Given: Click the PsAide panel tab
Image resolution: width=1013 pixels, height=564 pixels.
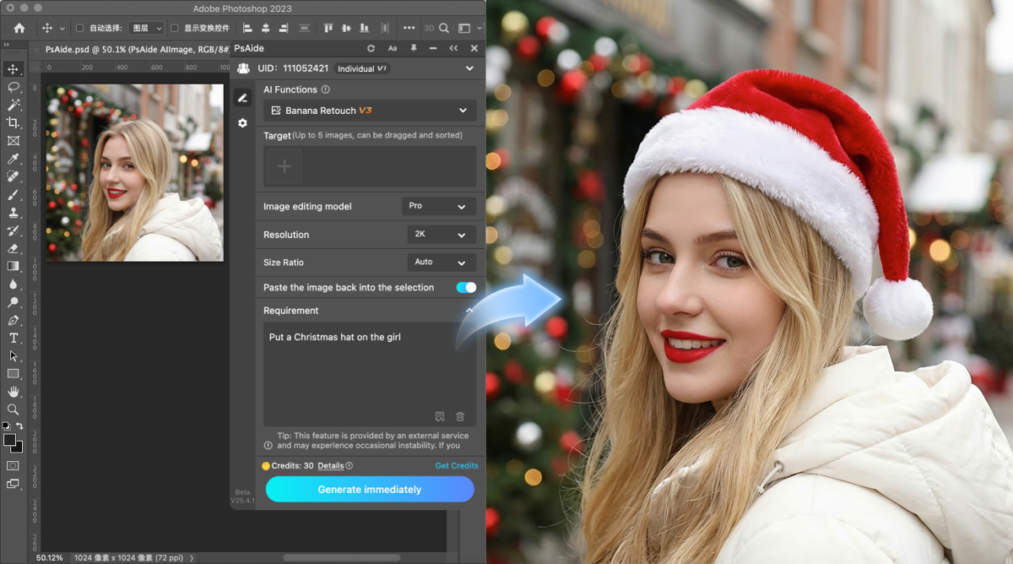Looking at the screenshot, I should pyautogui.click(x=250, y=48).
